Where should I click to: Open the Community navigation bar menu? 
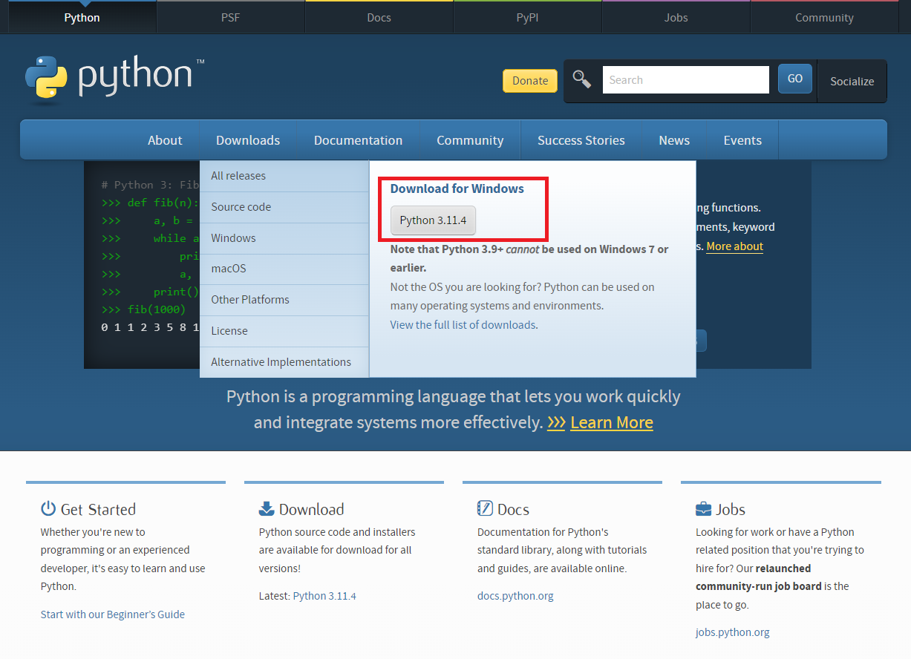click(x=470, y=140)
